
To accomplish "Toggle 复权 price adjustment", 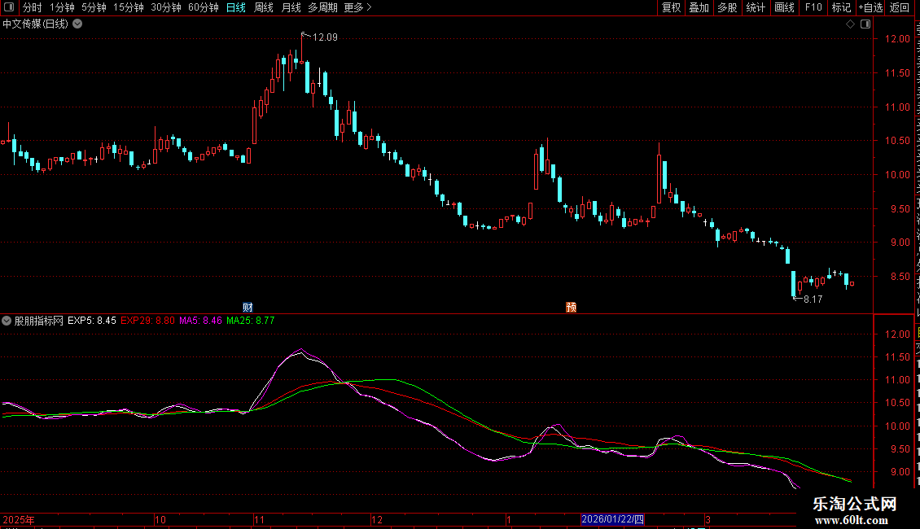I will [x=671, y=7].
